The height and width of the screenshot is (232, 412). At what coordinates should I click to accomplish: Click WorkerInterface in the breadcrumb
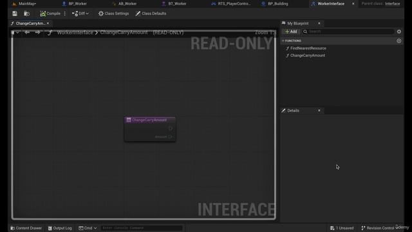point(75,32)
